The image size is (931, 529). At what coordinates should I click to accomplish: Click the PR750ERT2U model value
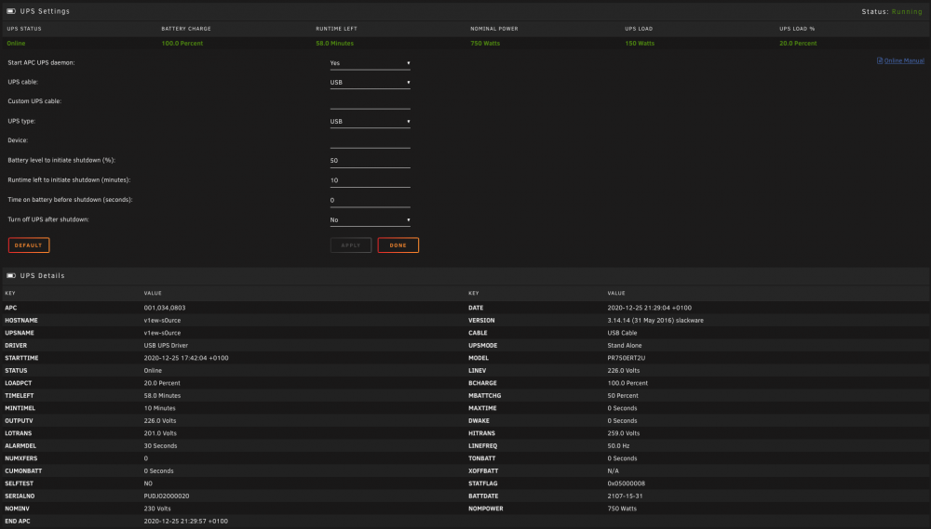coord(627,358)
